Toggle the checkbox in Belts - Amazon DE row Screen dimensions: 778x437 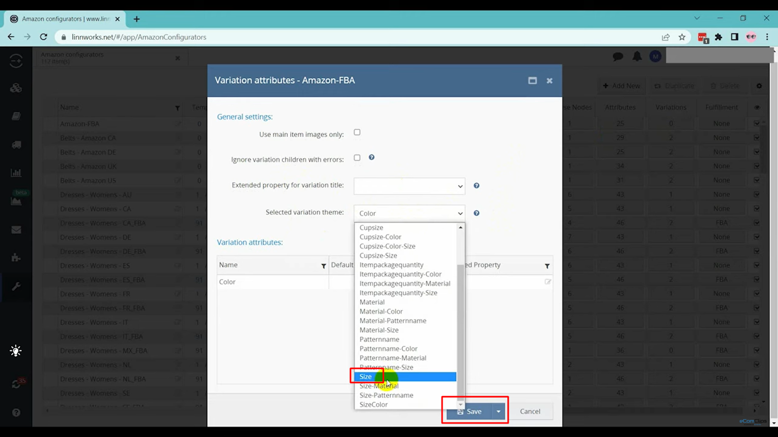pyautogui.click(x=757, y=151)
